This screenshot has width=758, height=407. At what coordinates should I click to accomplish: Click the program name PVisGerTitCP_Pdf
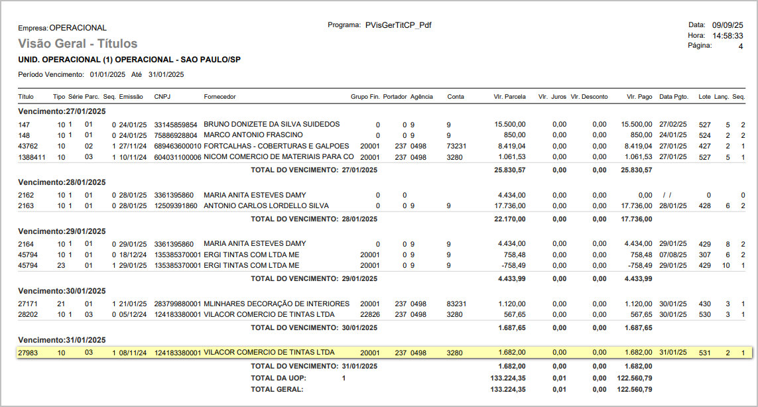click(399, 25)
